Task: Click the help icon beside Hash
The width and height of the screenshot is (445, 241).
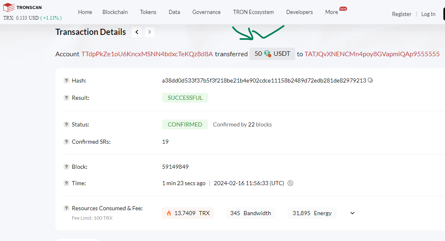Action: coord(66,80)
